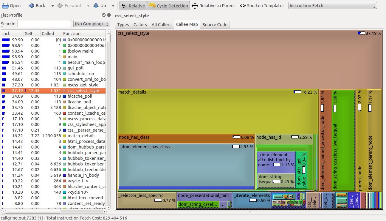Click the dom_string_isequal map block
Image resolution: width=386 pixels, height=221 pixels.
(276, 181)
